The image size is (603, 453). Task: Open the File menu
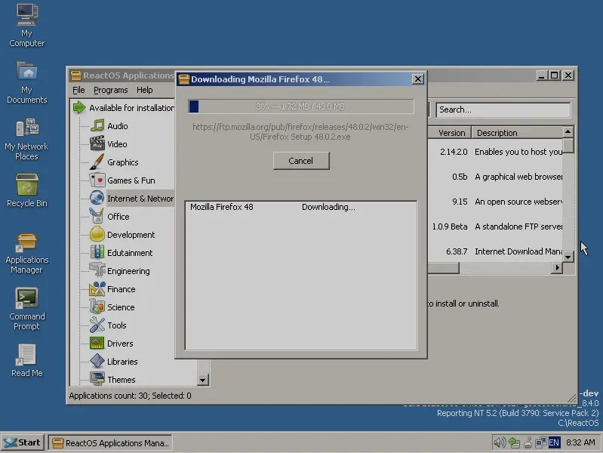(78, 90)
